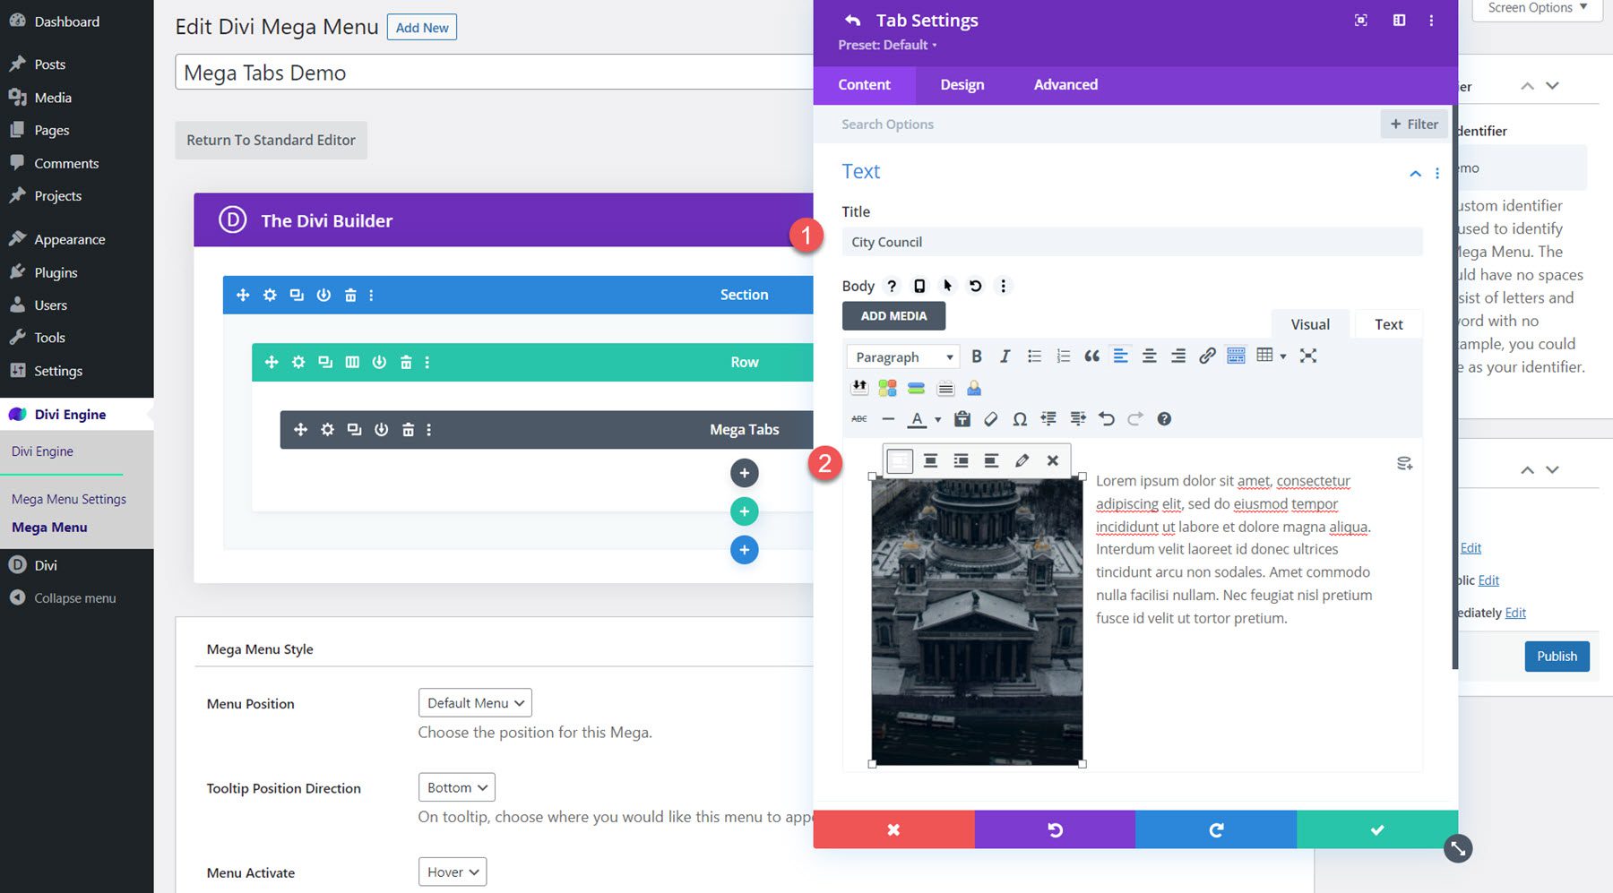Insert a link in the Body text
The width and height of the screenshot is (1613, 893).
click(1207, 356)
